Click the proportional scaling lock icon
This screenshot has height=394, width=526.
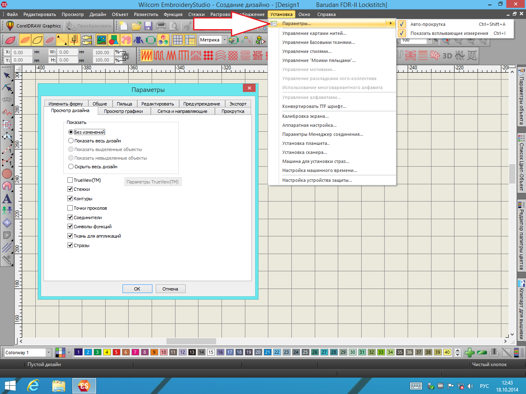(x=126, y=56)
